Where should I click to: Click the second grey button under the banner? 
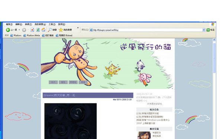point(63,82)
